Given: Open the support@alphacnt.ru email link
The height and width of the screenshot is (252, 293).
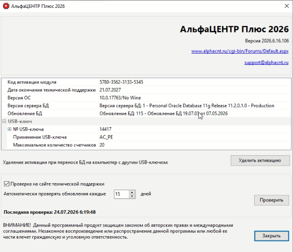Looking at the screenshot, I should (266, 62).
